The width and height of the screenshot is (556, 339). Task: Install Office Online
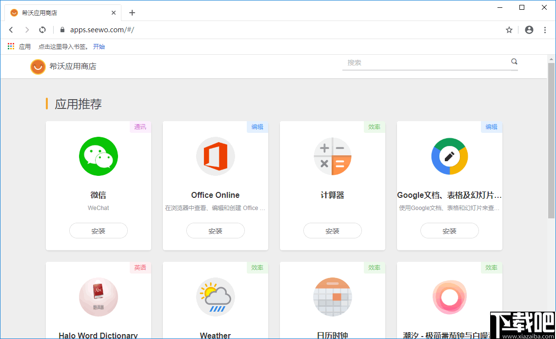pos(215,231)
